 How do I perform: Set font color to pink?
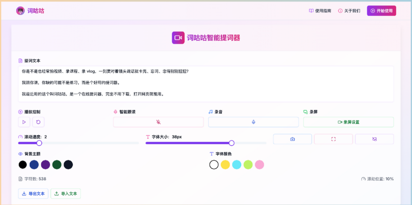point(259,164)
